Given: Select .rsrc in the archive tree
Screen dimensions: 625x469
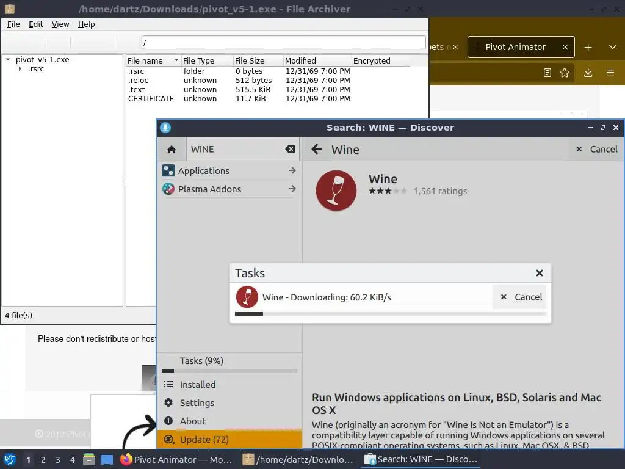Looking at the screenshot, I should pos(36,69).
